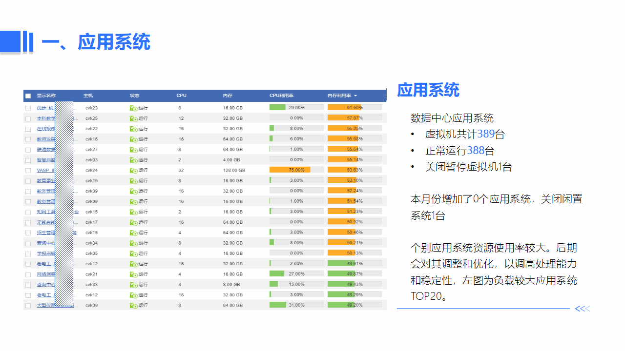Open the VASP_8 VM name link
Viewport: 625px width, 351px height.
pos(46,170)
